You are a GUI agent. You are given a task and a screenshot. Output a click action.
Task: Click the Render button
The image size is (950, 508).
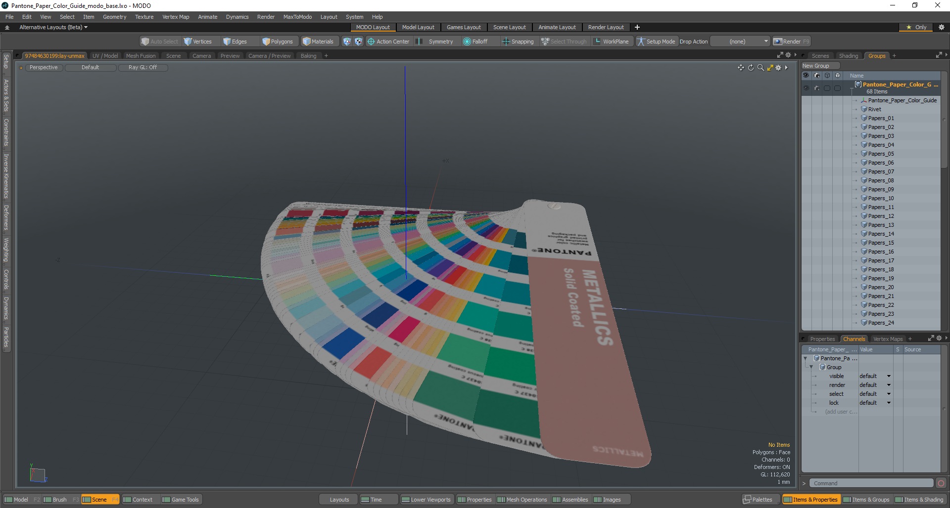[x=791, y=42]
